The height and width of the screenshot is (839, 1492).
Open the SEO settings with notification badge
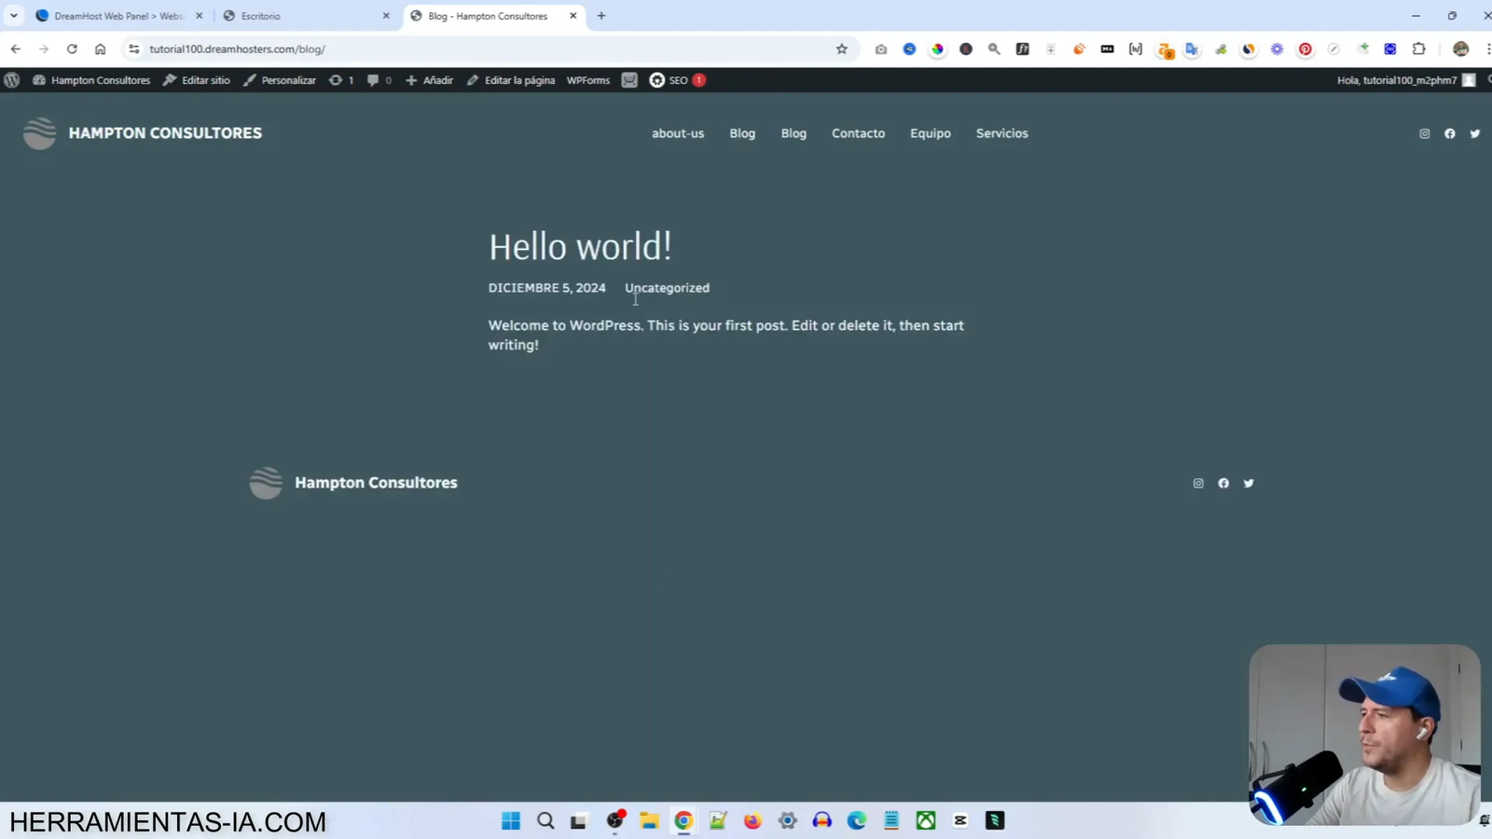tap(676, 80)
